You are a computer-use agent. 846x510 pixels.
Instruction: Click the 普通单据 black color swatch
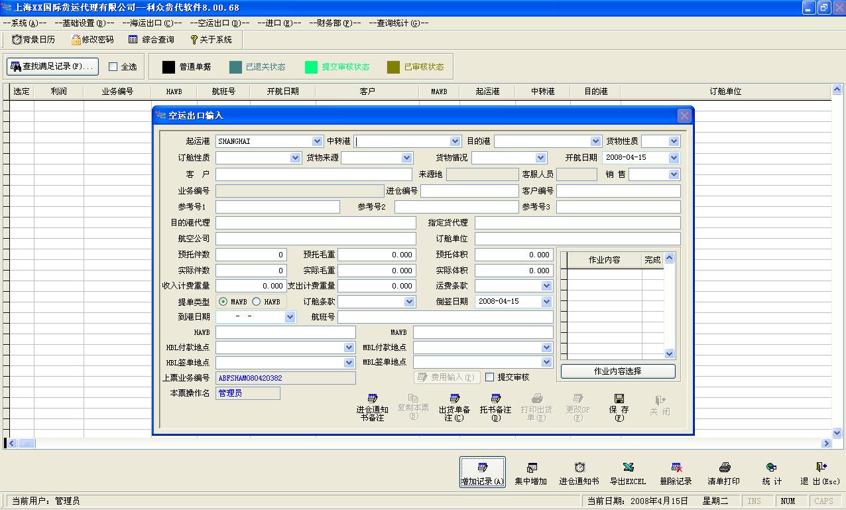pyautogui.click(x=168, y=67)
